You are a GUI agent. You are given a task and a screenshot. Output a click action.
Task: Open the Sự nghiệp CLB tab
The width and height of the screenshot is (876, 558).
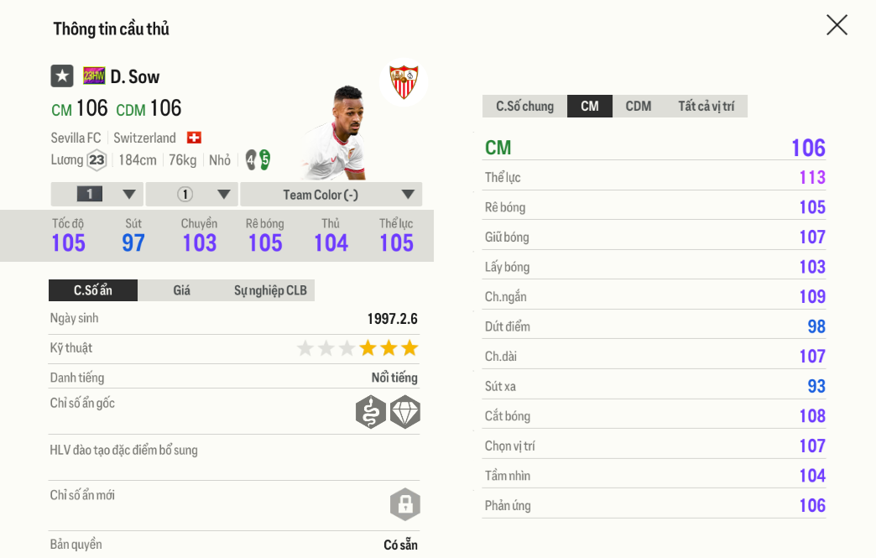point(270,290)
